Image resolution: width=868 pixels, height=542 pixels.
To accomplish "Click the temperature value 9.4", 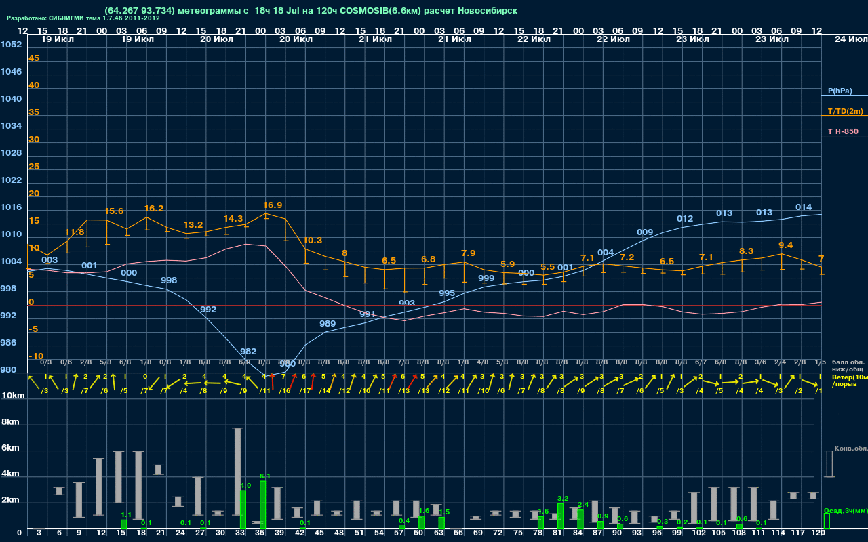I will (785, 245).
